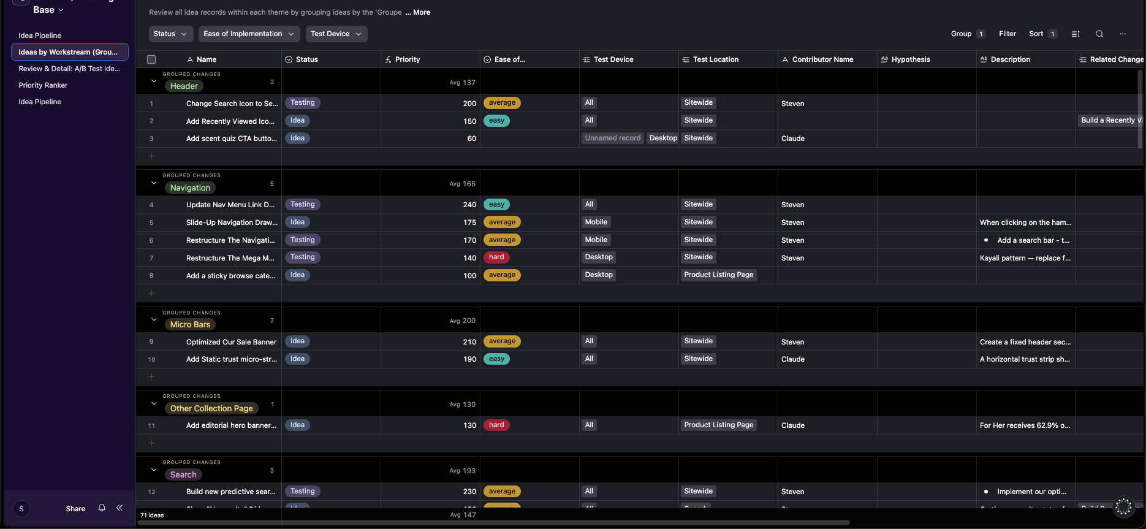Open the Status filter dropdown
This screenshot has height=529, width=1146.
tap(171, 34)
